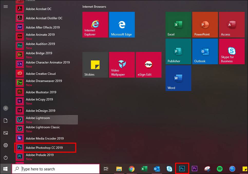Open the Internet Explorer tile
248x174 pixels.
tap(95, 24)
